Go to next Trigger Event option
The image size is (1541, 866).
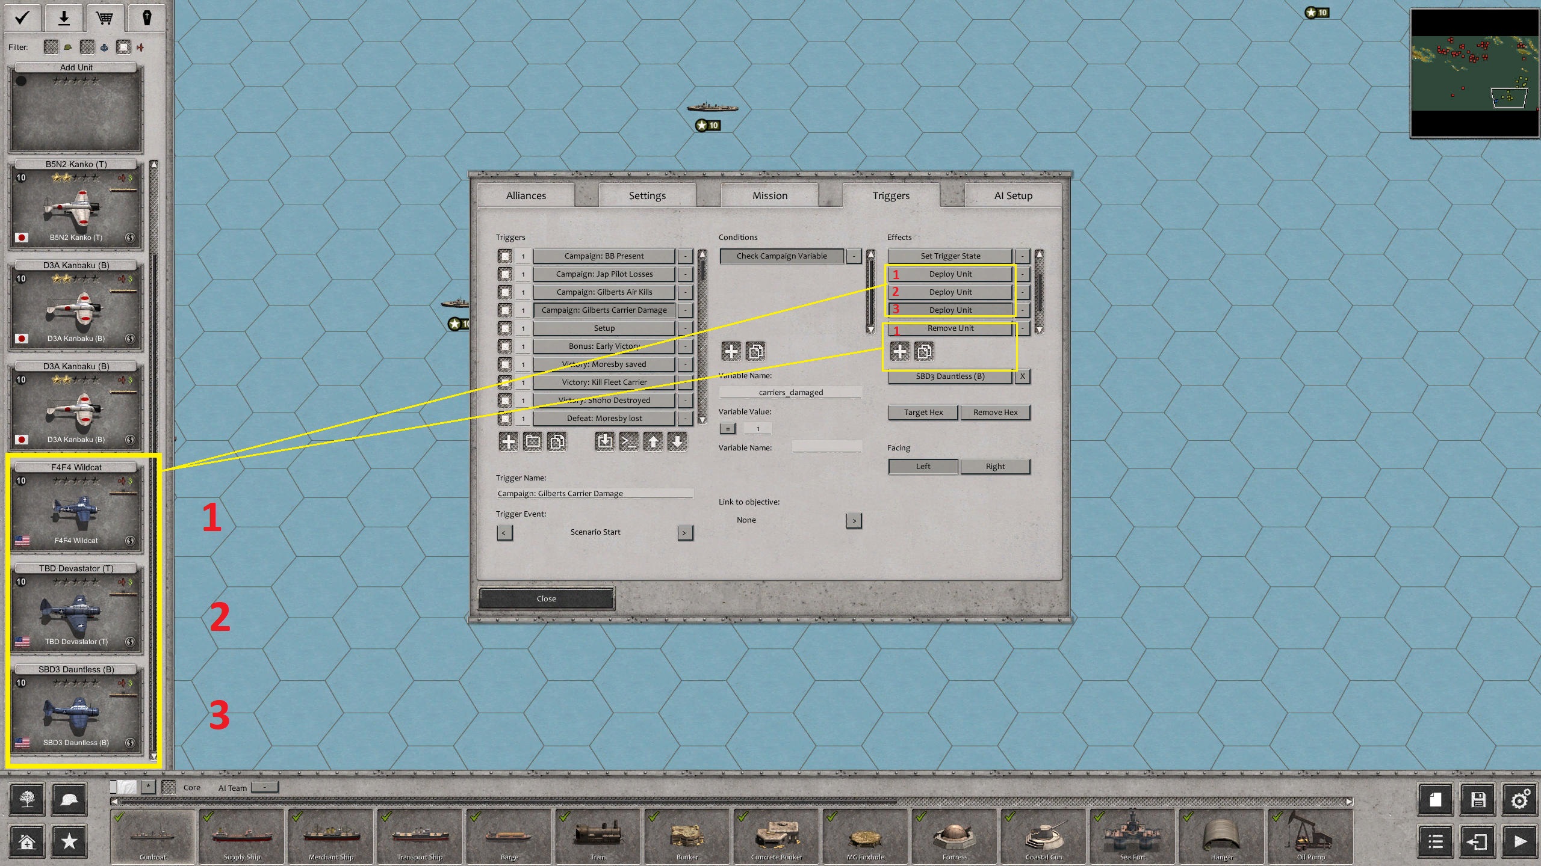point(685,533)
